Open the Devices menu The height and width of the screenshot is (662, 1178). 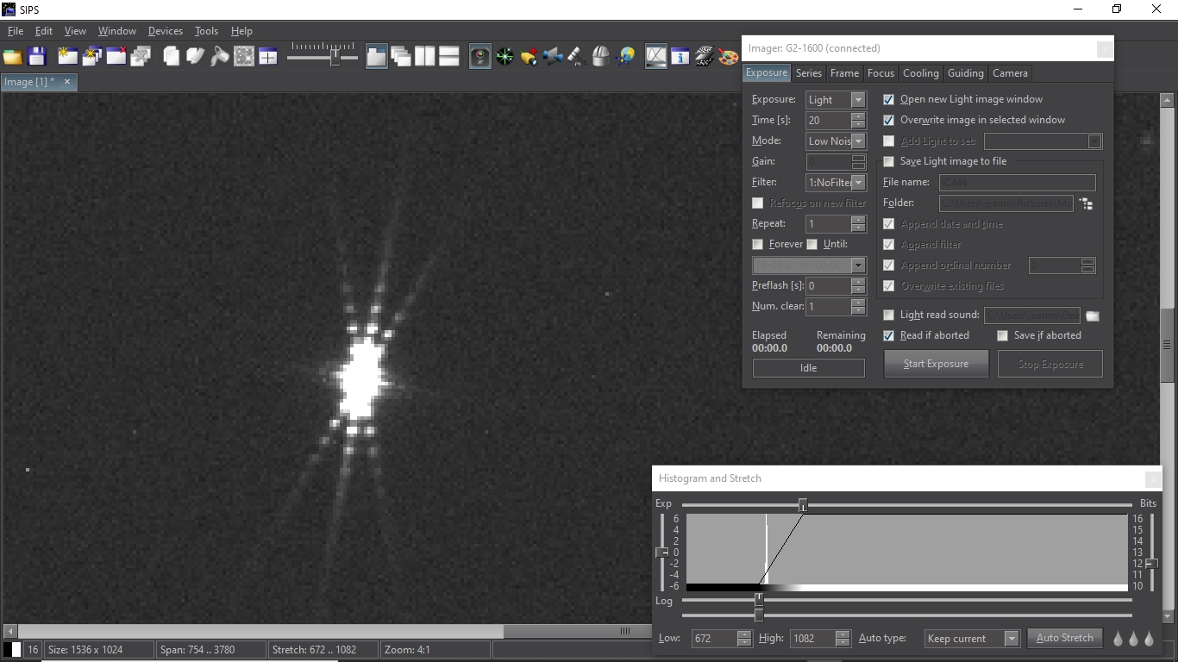[x=166, y=31]
